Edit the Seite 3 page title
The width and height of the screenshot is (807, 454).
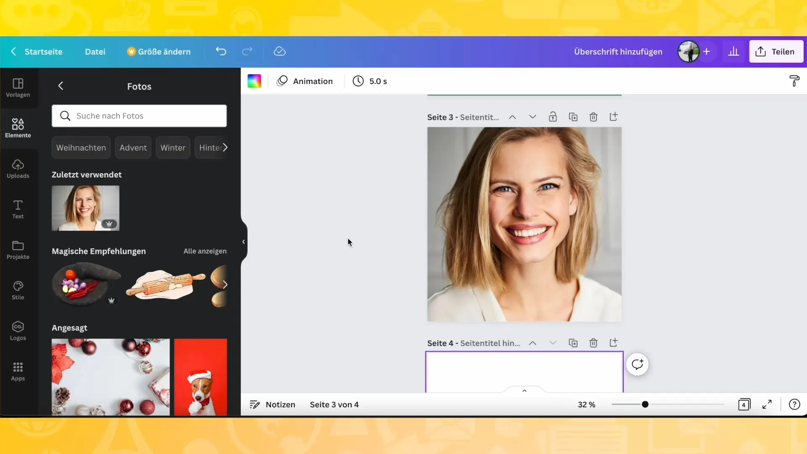[479, 117]
